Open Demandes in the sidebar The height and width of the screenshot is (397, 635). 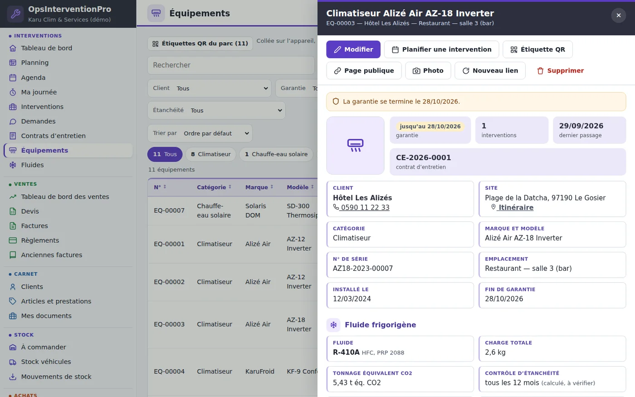(x=68, y=121)
